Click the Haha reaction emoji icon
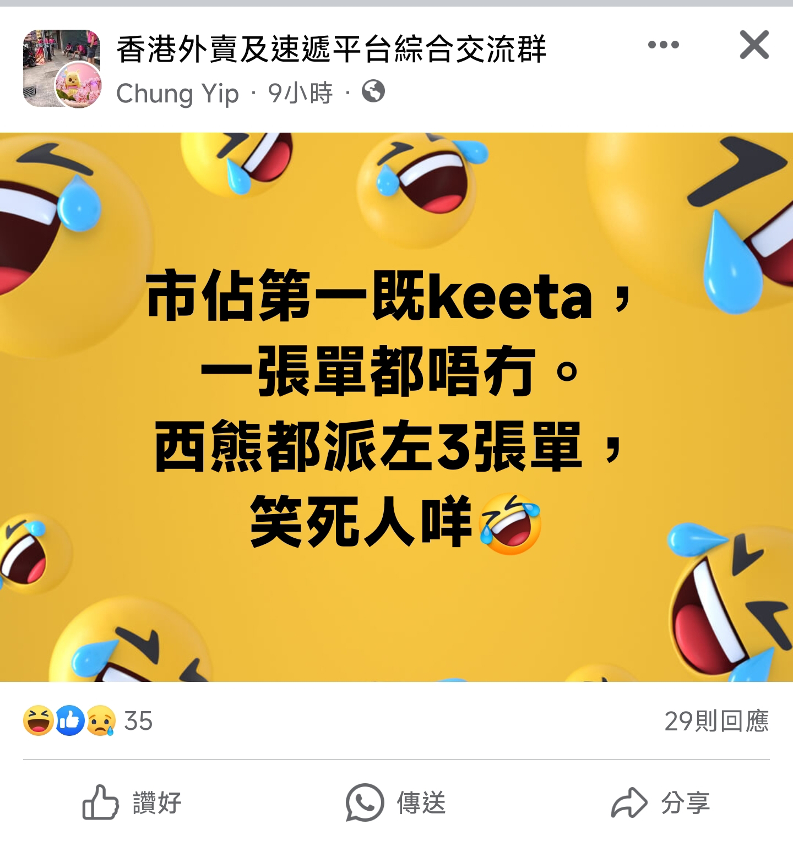This screenshot has width=793, height=841. (x=38, y=720)
